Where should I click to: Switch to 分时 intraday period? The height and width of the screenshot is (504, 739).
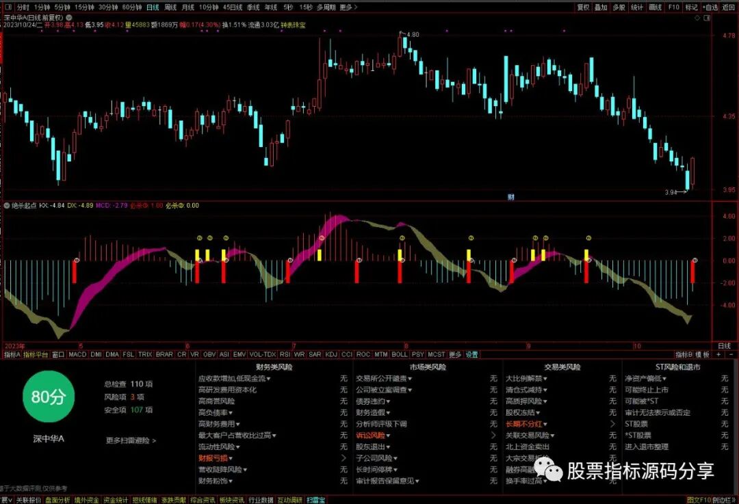(23, 7)
